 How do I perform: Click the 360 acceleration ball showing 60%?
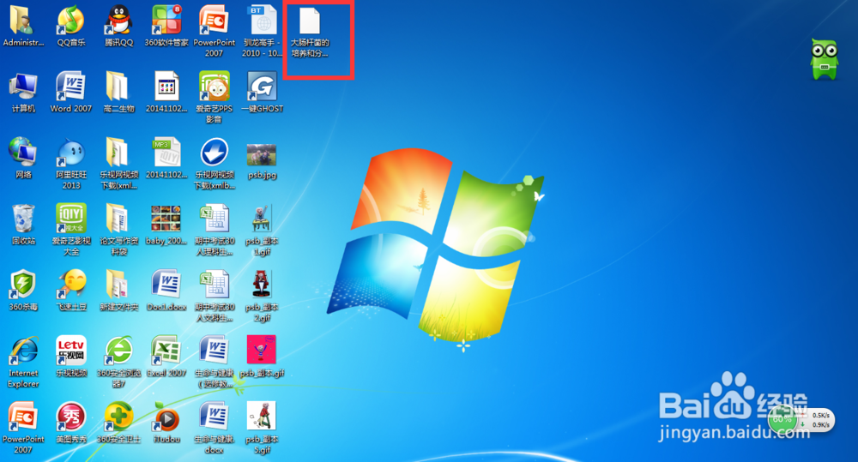pyautogui.click(x=782, y=420)
